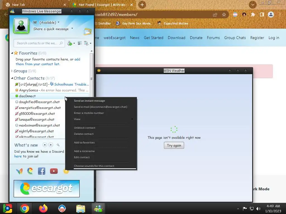Open File Explorer from the taskbar
The image size is (286, 214).
81,209
